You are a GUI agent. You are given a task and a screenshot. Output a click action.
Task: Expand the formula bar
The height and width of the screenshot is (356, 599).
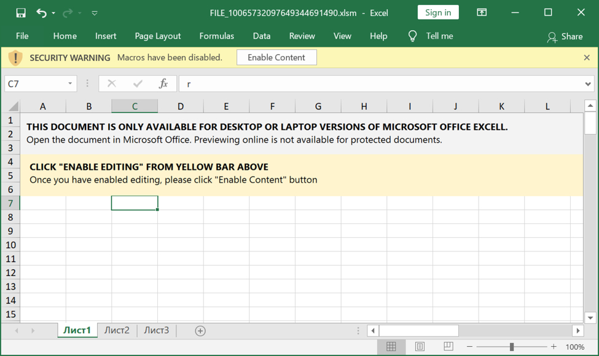588,84
